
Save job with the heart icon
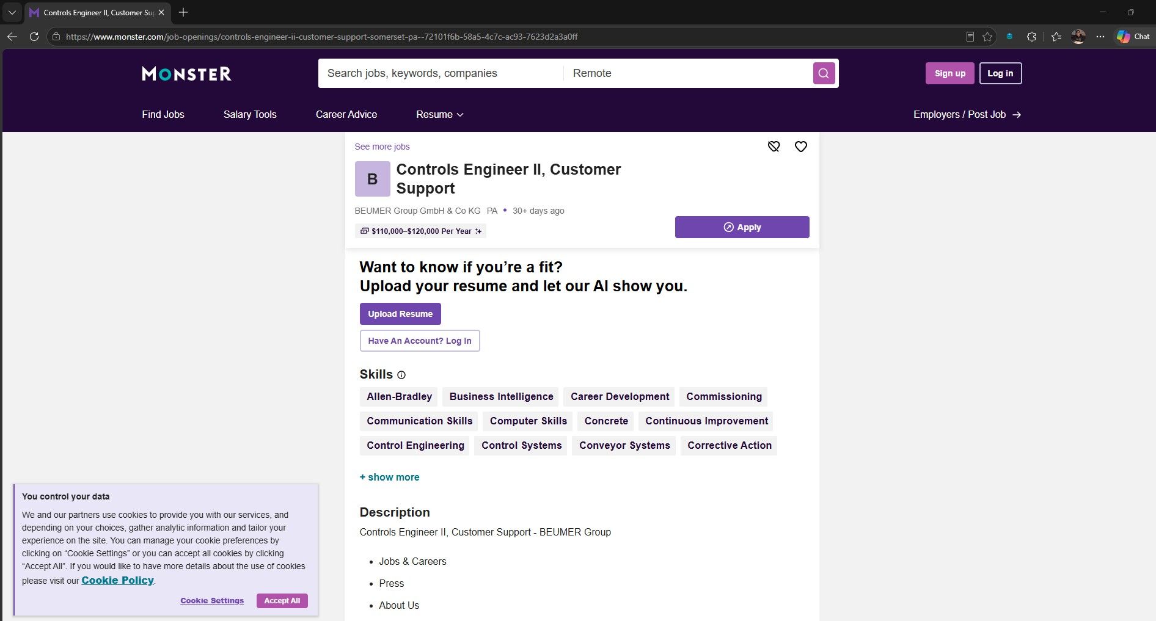click(800, 147)
